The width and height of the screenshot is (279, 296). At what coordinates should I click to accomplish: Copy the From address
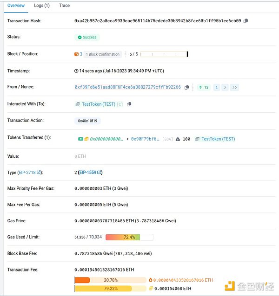click(x=186, y=87)
